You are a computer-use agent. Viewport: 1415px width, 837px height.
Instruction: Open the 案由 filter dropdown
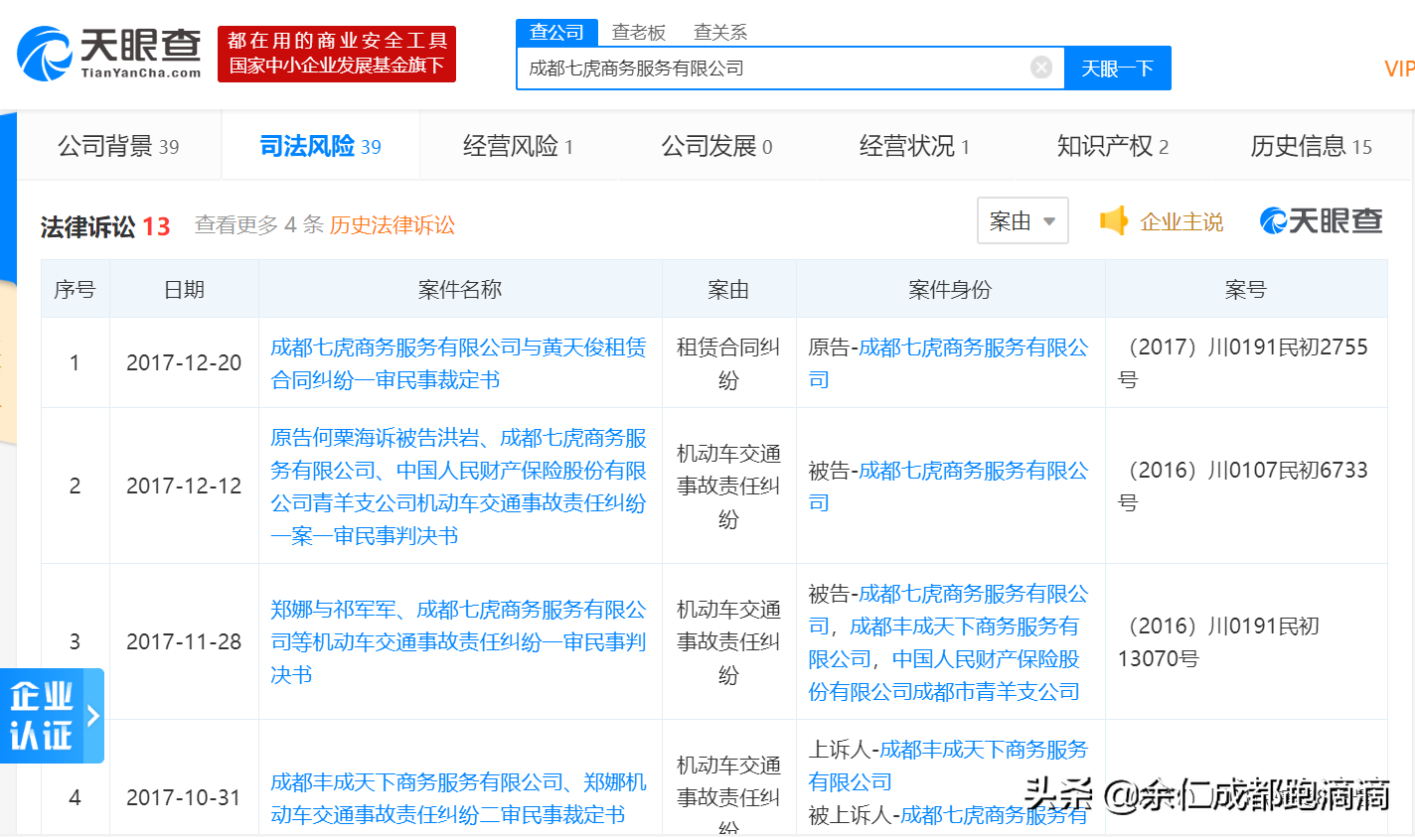coord(1022,220)
